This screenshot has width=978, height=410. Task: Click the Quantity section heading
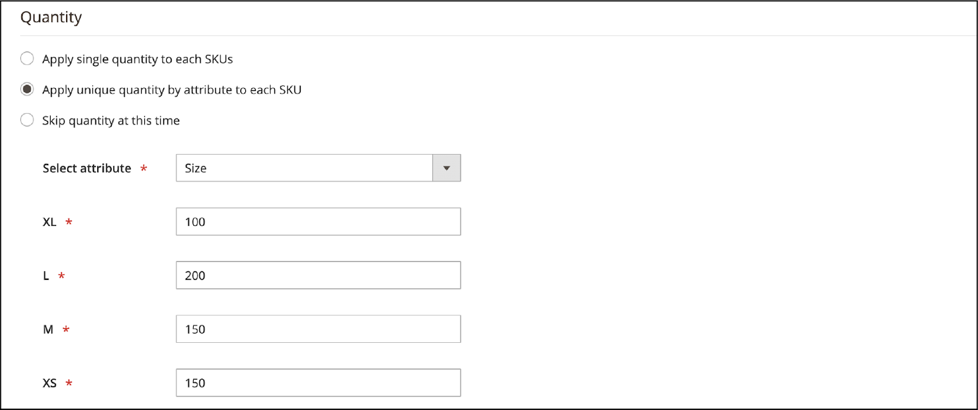pyautogui.click(x=51, y=17)
